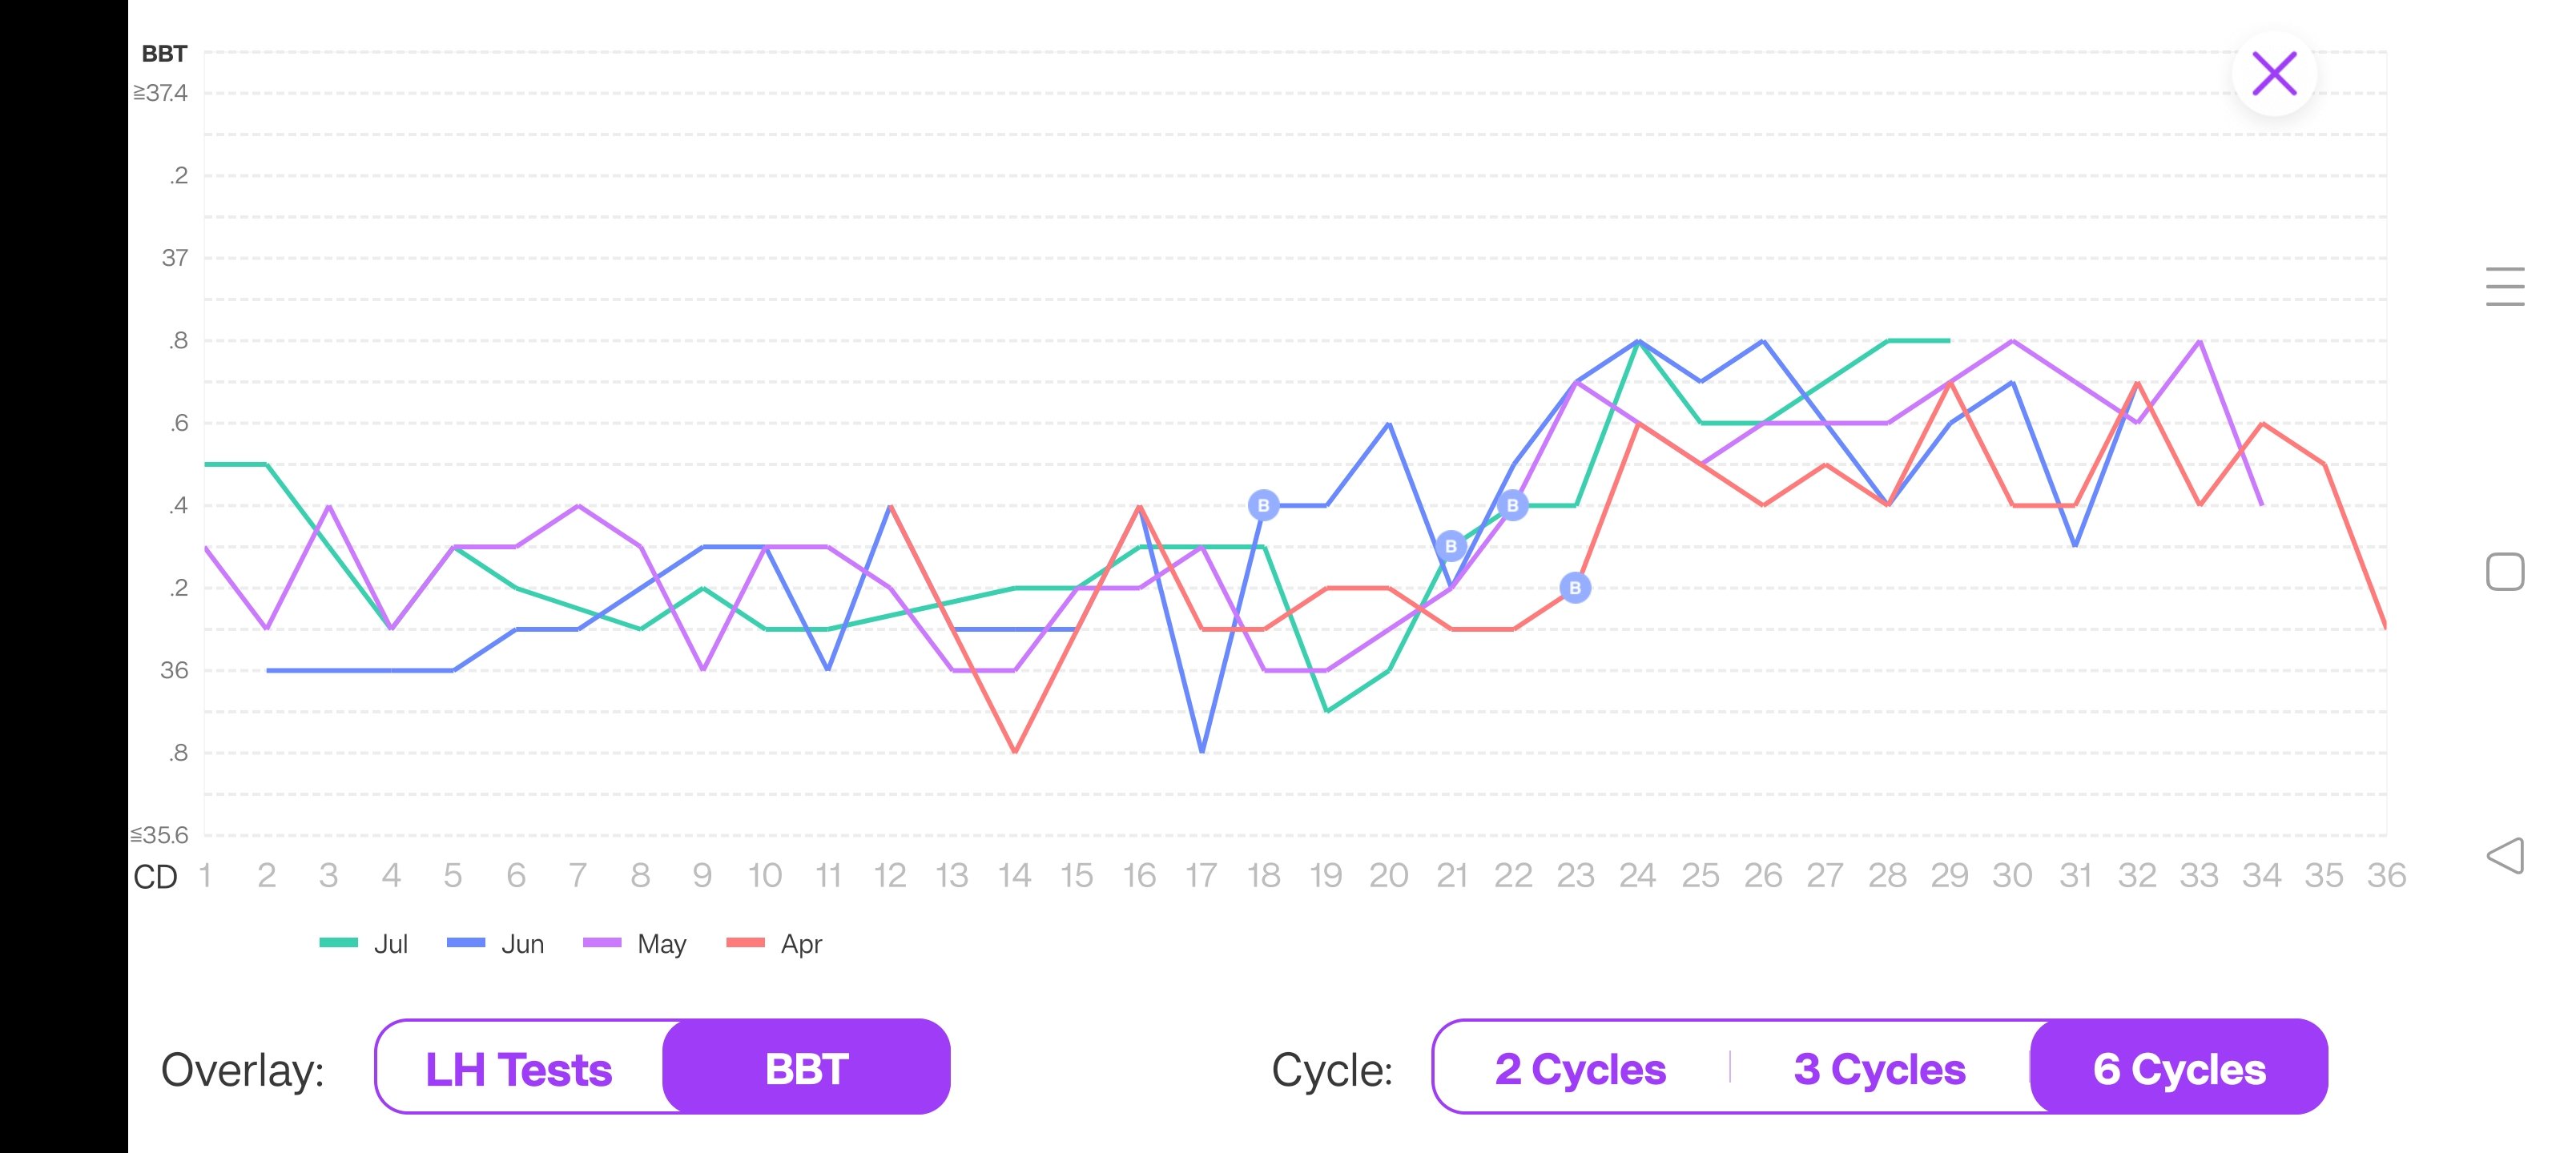Screen dimensions: 2576x1153
Task: Click the May legend label
Action: tap(661, 944)
